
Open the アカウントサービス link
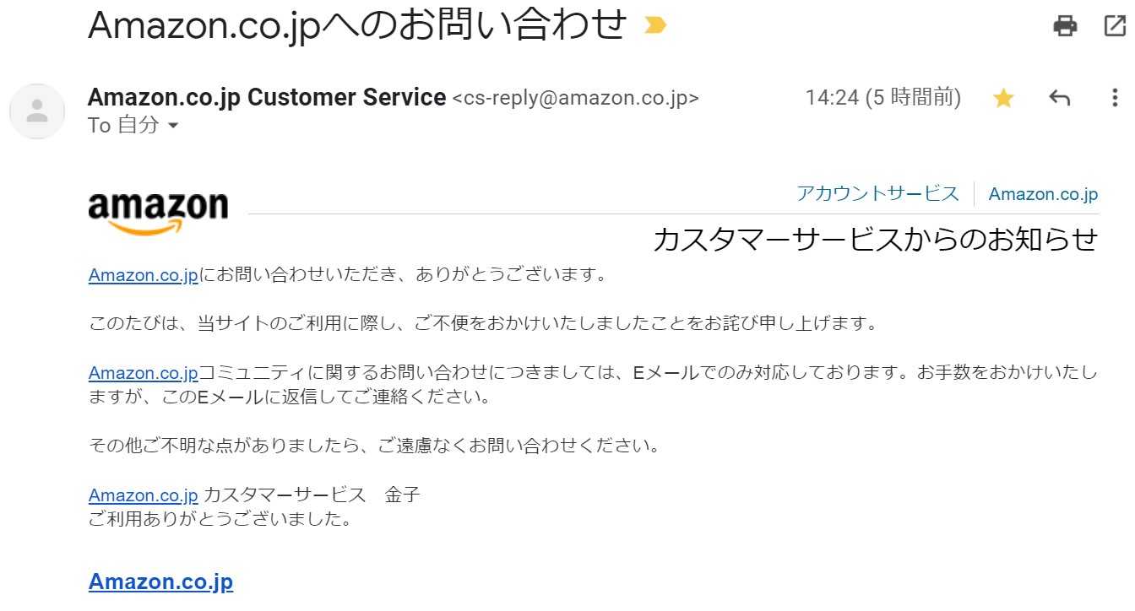point(877,194)
